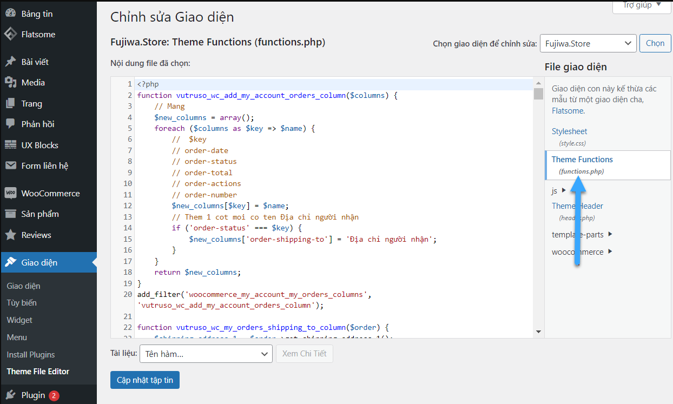Click the '// order-status' comment line

point(204,161)
